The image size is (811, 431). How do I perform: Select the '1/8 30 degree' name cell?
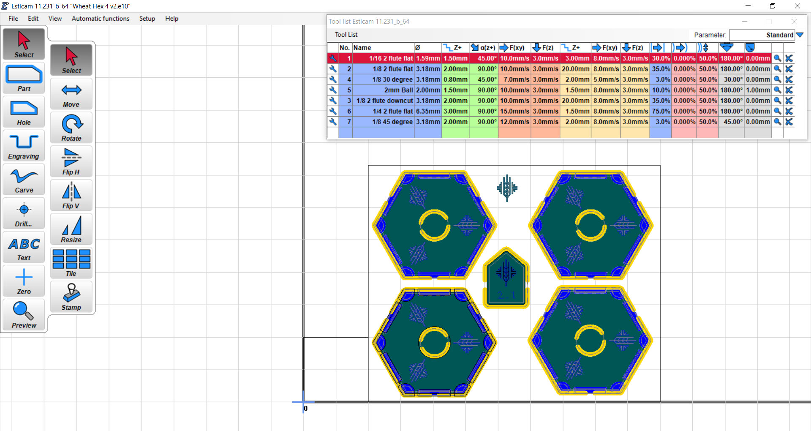pyautogui.click(x=383, y=79)
